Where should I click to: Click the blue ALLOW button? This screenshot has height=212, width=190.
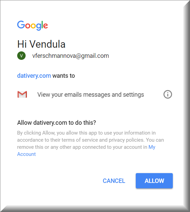coord(154,181)
